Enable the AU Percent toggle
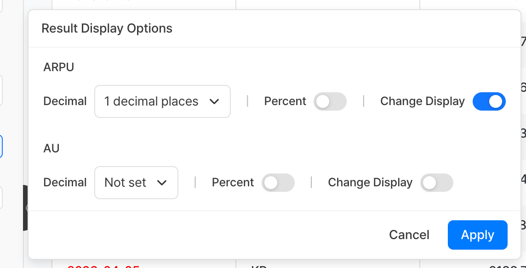Screen dimensions: 526x268 [278, 183]
